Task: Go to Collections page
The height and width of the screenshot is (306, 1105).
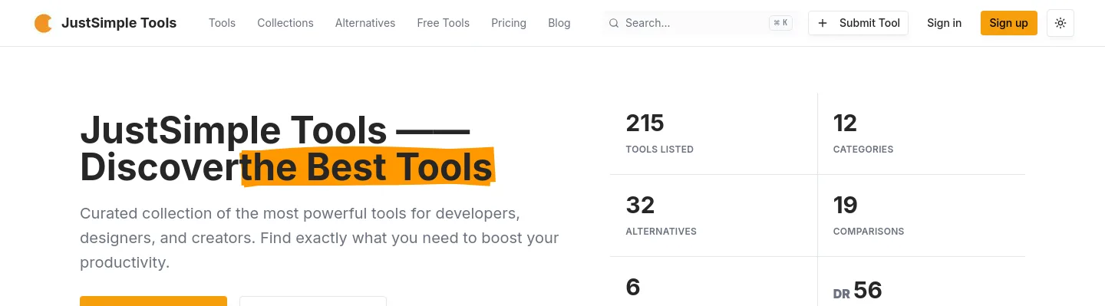Action: coord(285,23)
